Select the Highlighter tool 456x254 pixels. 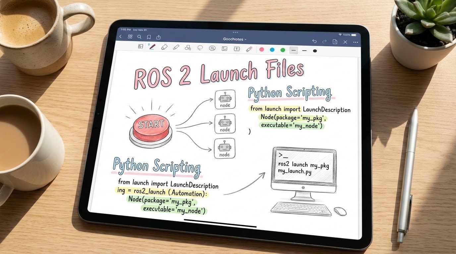coord(176,47)
